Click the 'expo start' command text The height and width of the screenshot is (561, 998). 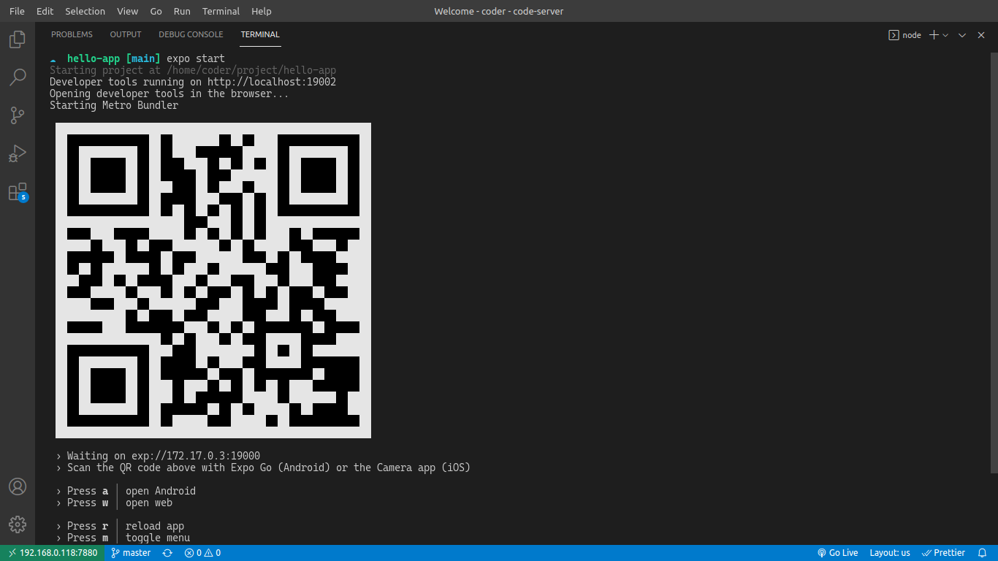196,58
